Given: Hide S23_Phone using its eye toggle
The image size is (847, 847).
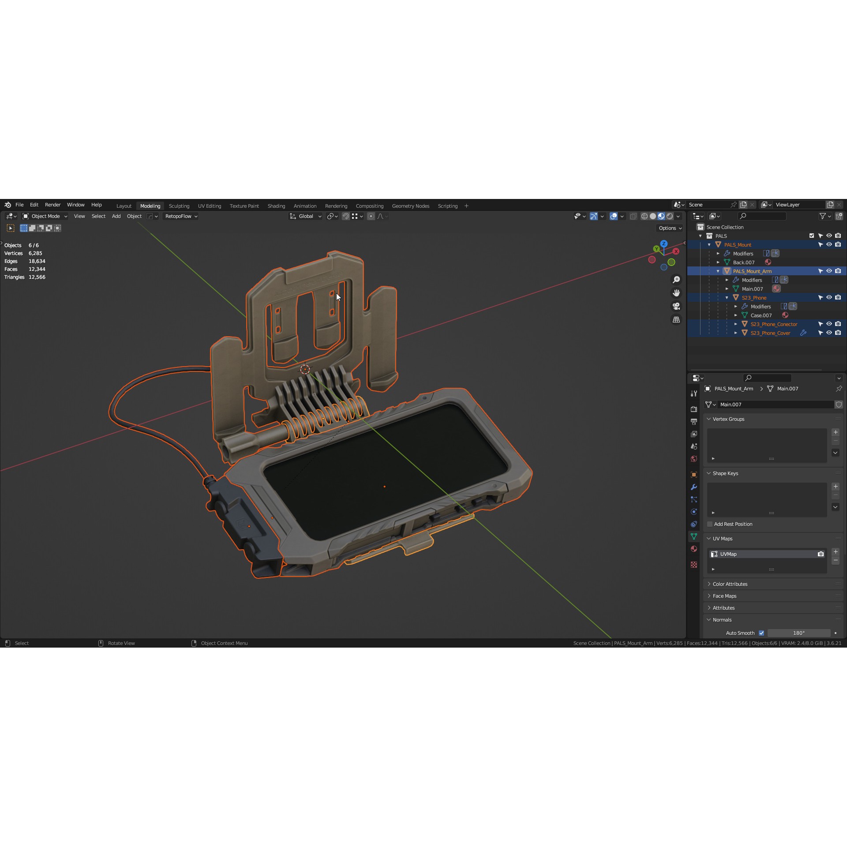Looking at the screenshot, I should [x=829, y=297].
